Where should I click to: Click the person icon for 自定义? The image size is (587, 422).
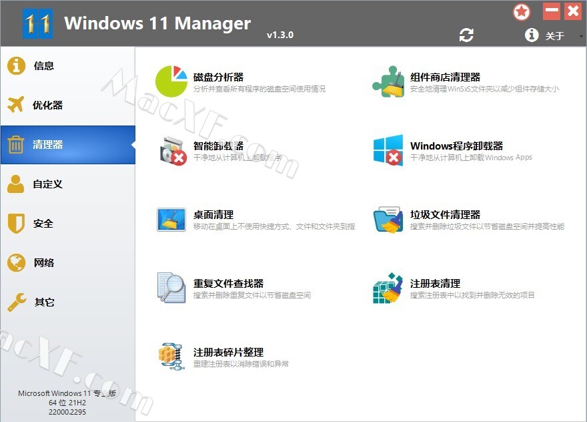(x=16, y=184)
